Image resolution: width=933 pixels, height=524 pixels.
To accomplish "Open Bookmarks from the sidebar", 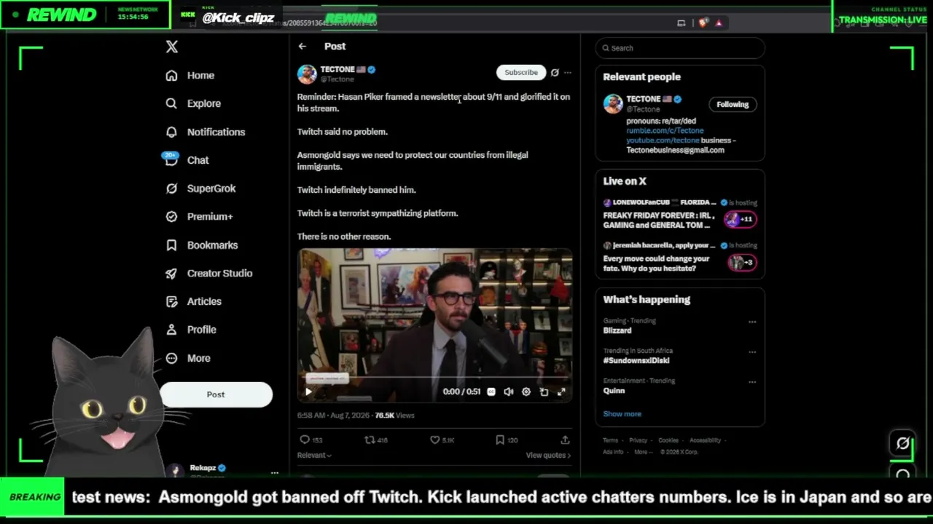I will 201,245.
